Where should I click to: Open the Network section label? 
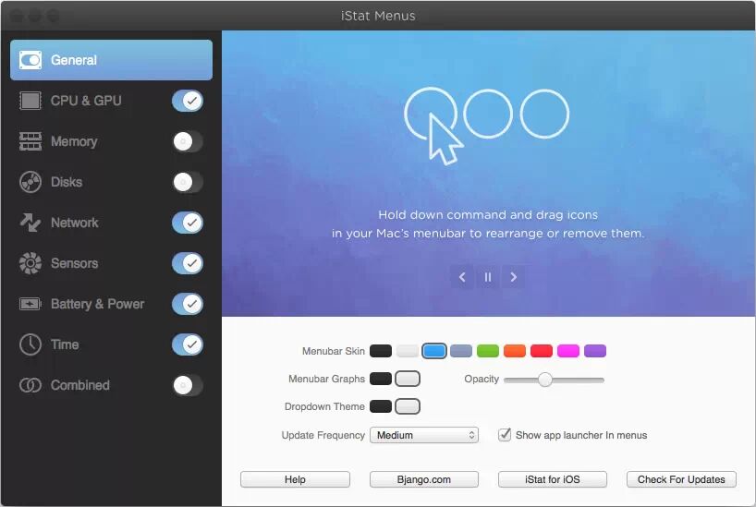tap(74, 223)
